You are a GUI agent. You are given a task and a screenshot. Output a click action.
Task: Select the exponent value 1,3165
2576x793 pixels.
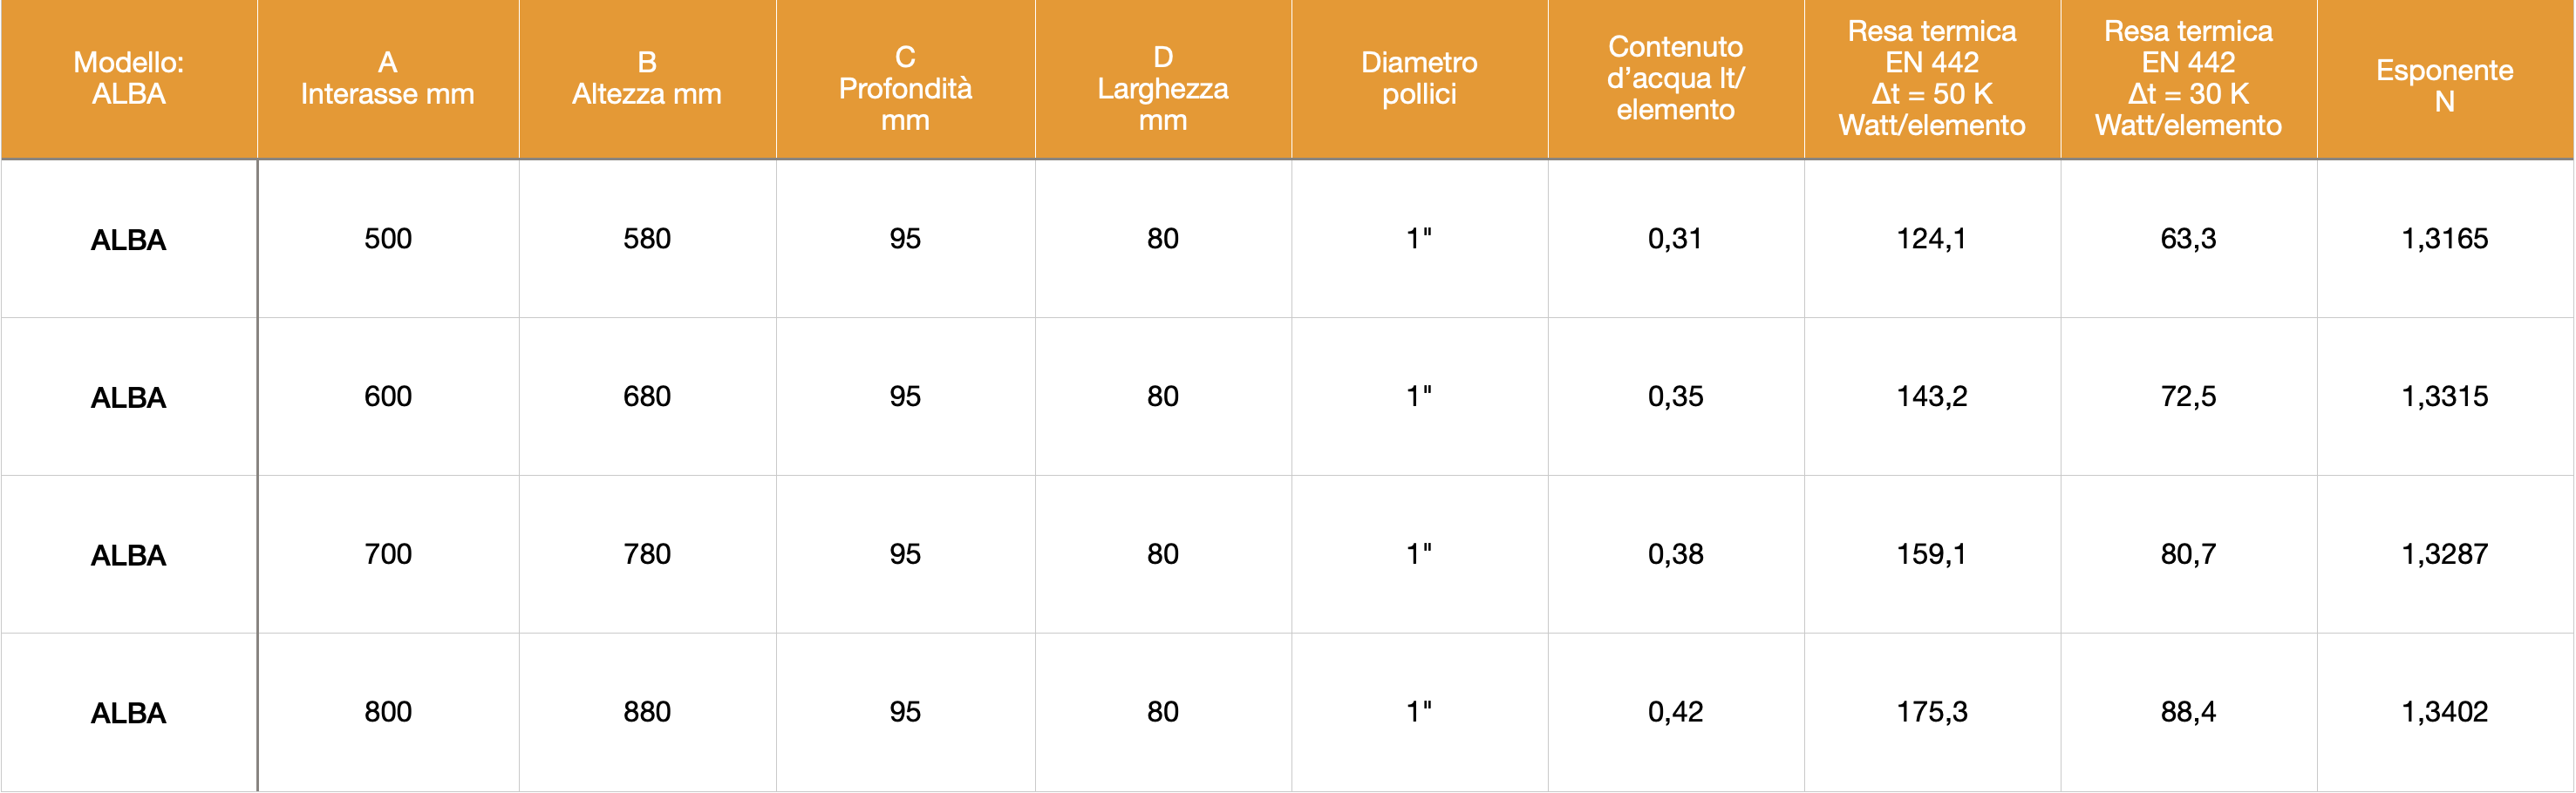[2445, 239]
